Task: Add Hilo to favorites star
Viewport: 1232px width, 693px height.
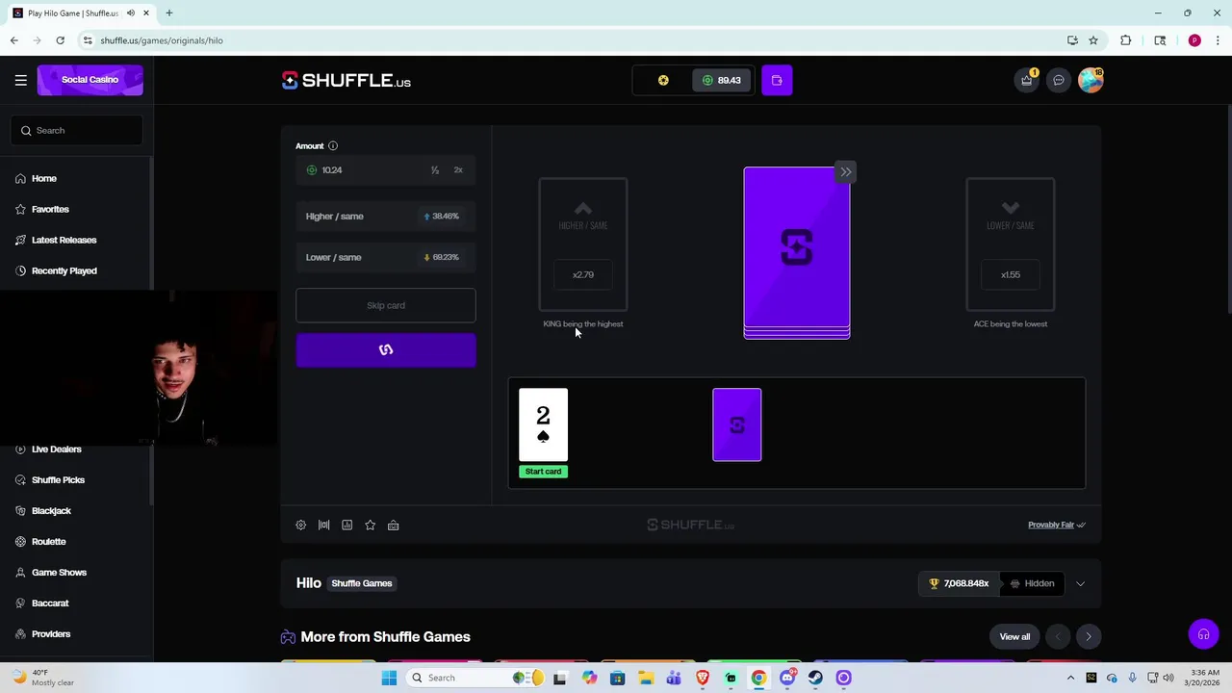Action: [370, 525]
